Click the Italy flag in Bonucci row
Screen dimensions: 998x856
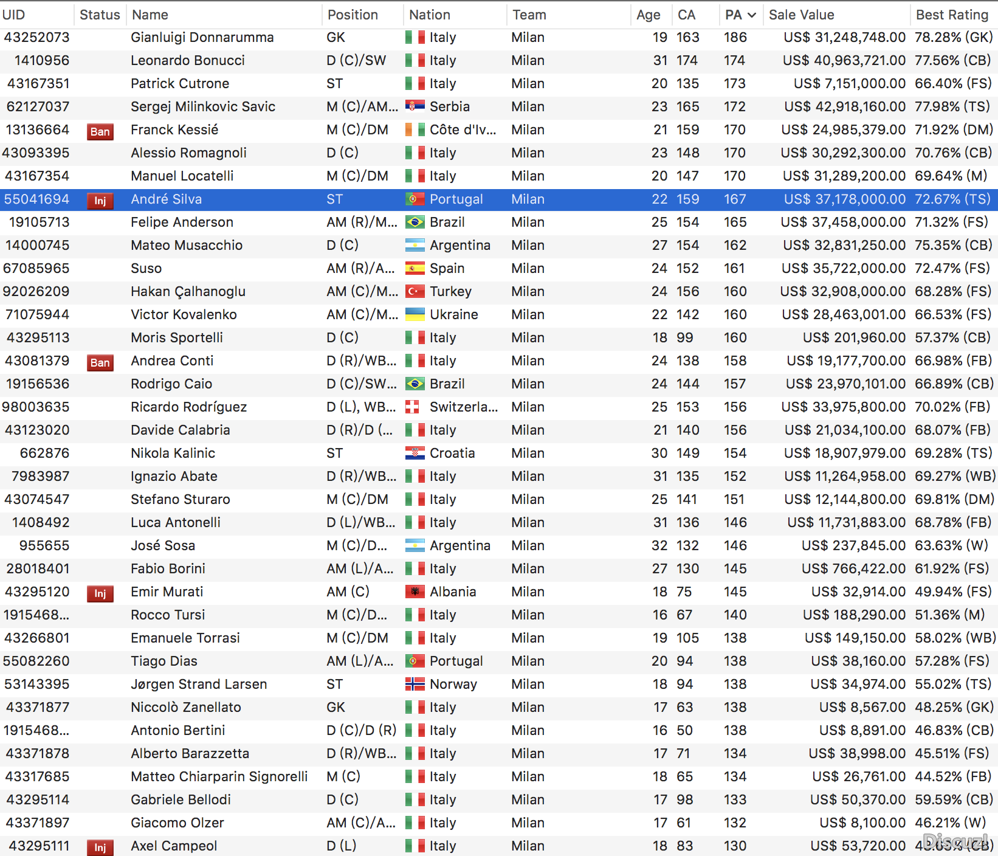[x=415, y=60]
